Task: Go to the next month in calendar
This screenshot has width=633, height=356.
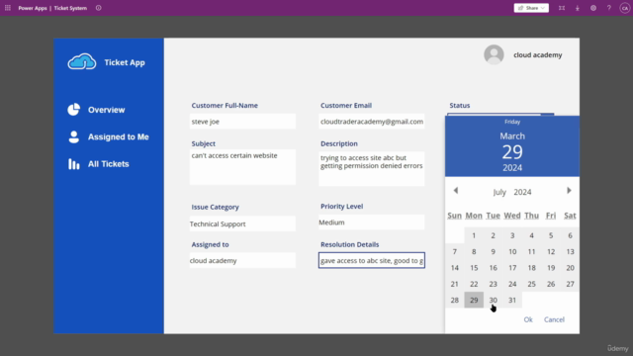Action: [570, 191]
